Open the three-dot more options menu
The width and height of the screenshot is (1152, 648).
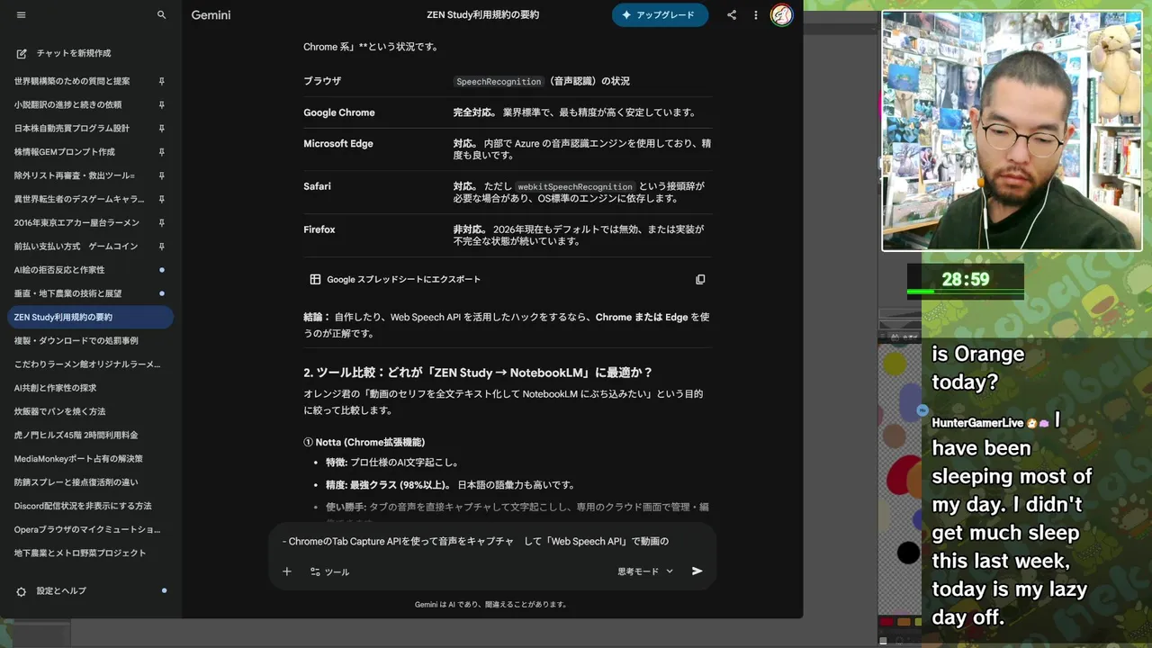point(756,15)
